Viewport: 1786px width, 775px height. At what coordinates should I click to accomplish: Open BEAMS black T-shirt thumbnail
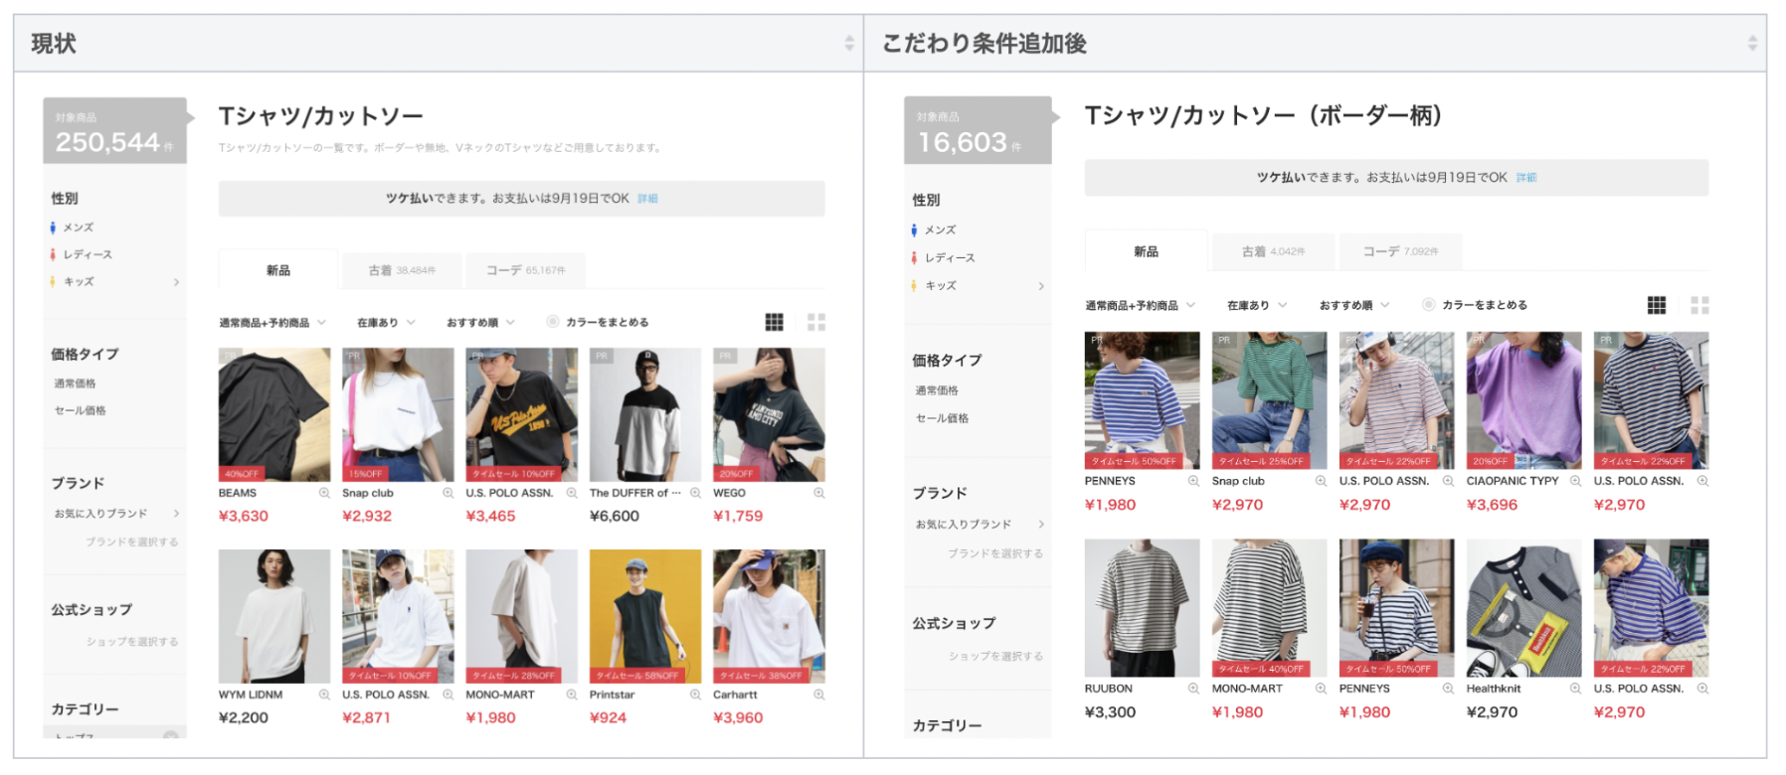[274, 414]
